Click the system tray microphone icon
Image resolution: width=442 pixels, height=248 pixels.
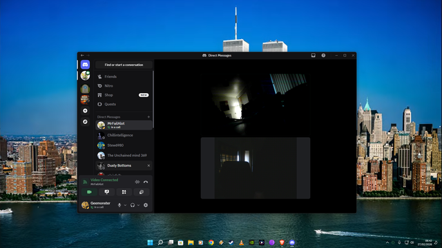[x=399, y=242]
